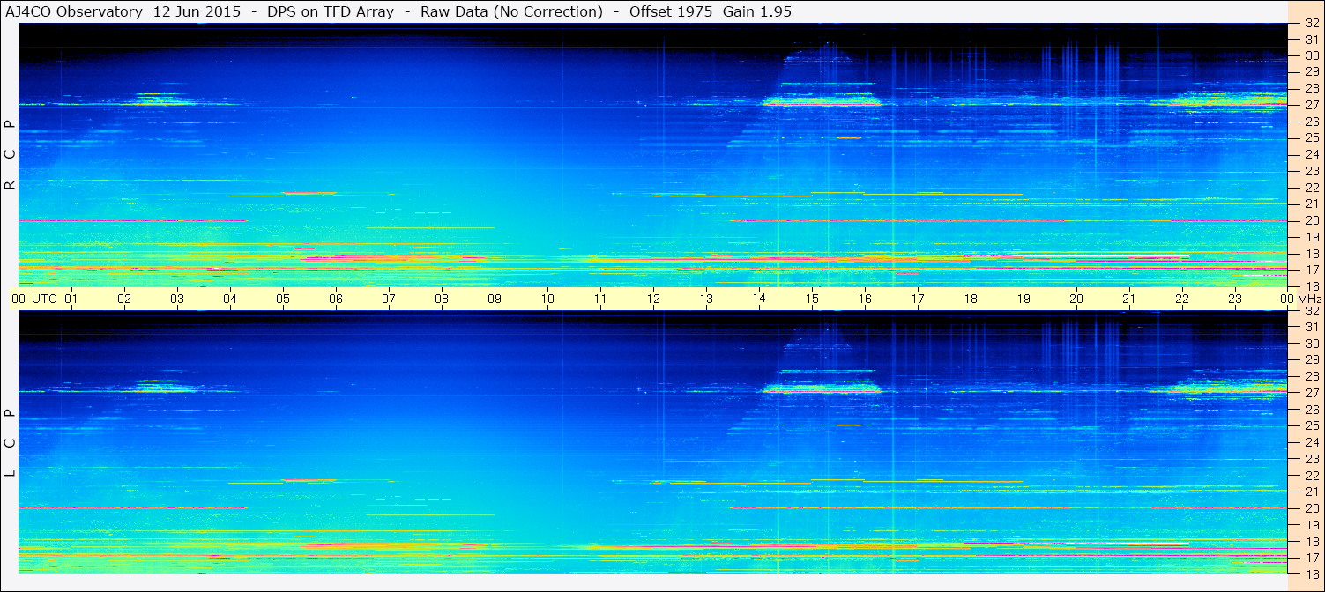Select the 06 hour label on time axis
The image size is (1325, 592).
[336, 299]
